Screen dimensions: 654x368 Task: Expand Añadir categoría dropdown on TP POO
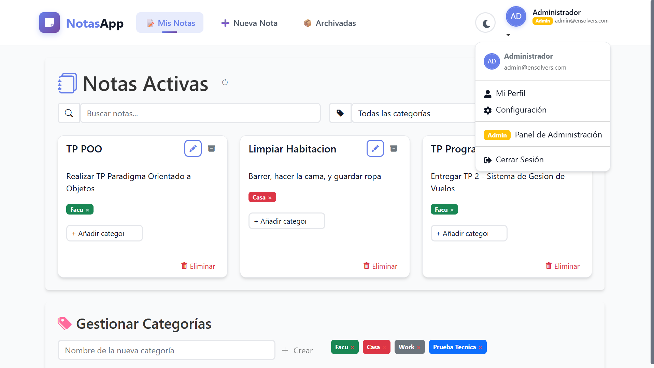(104, 234)
